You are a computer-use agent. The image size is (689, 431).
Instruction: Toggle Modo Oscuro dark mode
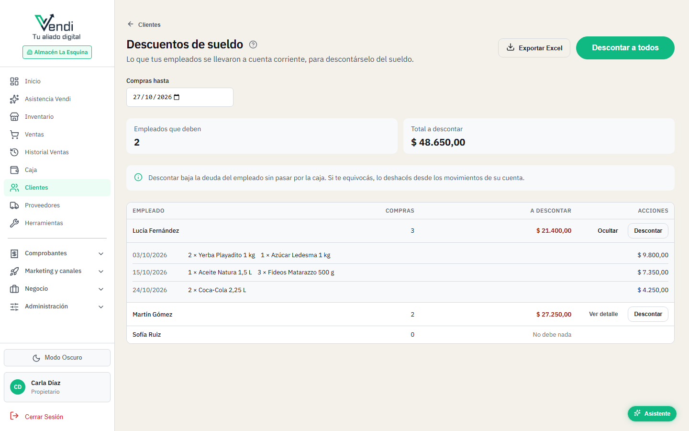click(x=57, y=358)
